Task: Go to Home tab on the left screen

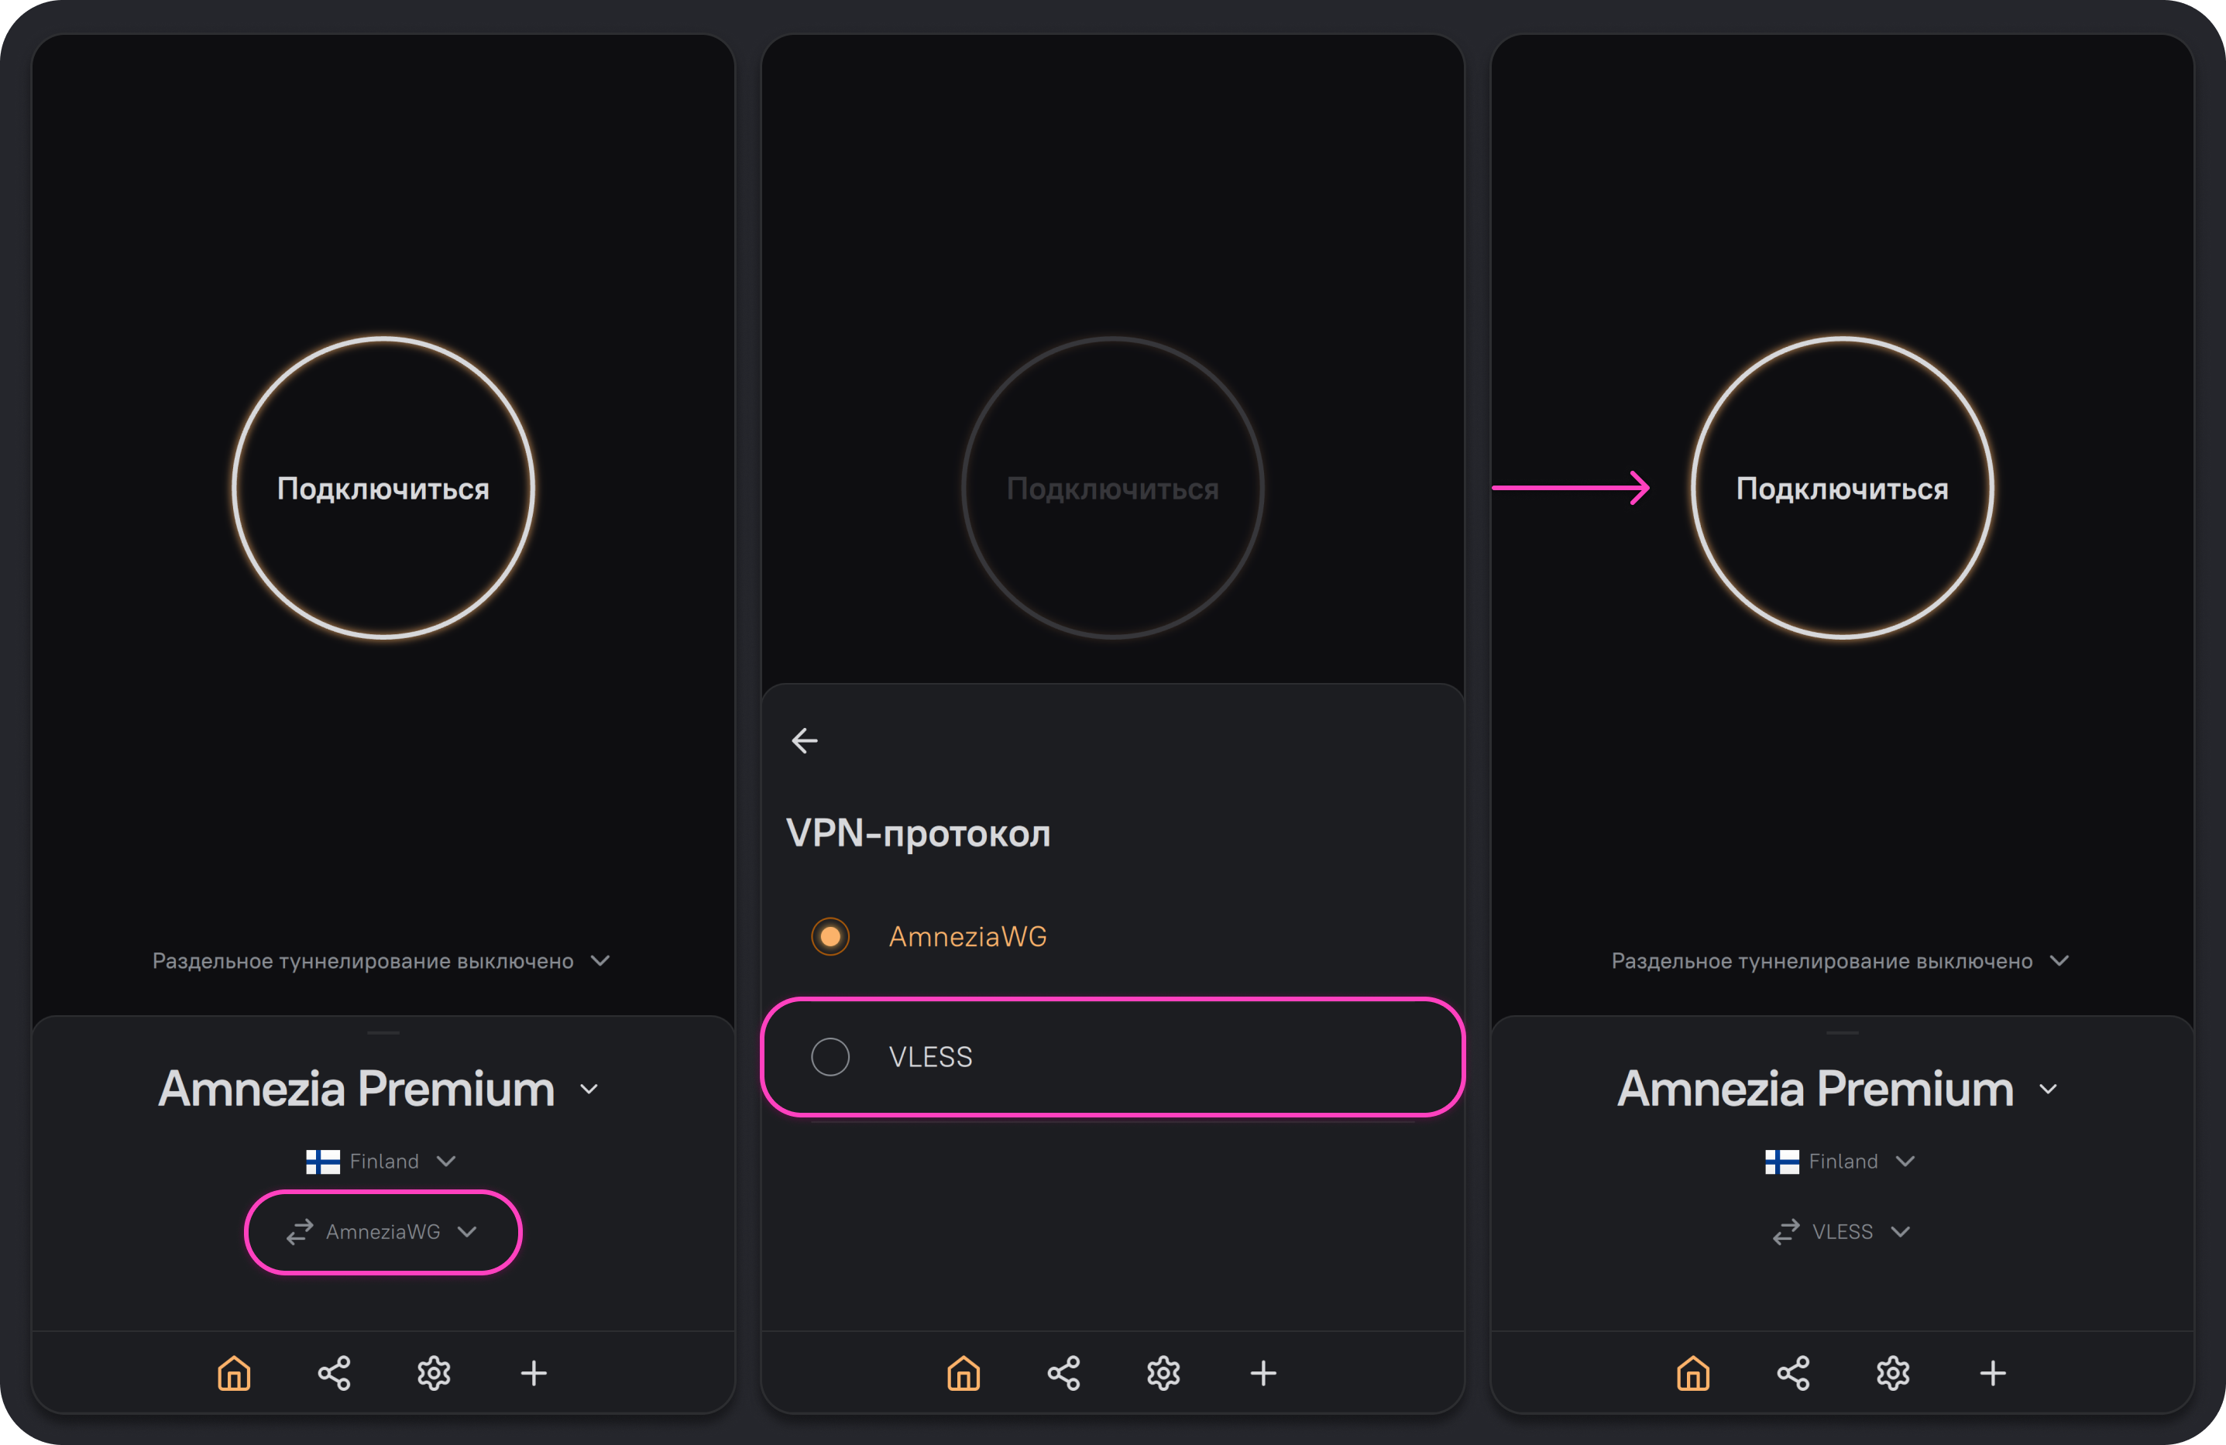Action: pyautogui.click(x=234, y=1373)
